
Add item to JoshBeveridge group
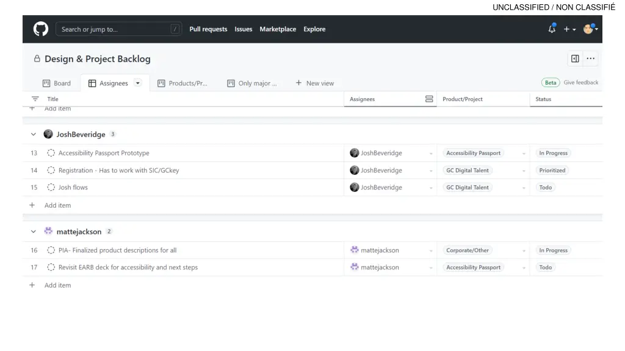pyautogui.click(x=58, y=205)
